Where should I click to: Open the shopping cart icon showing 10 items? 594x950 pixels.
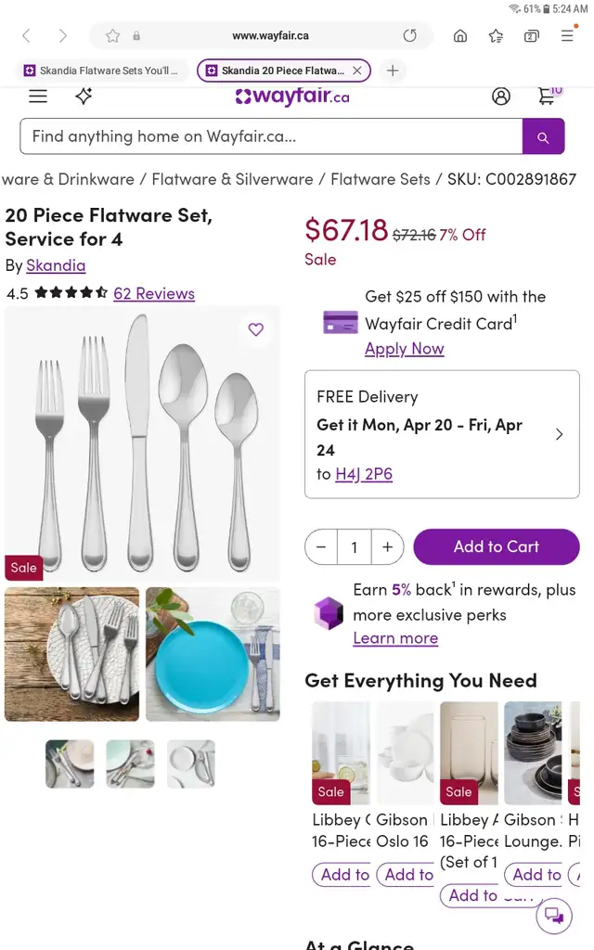coord(549,96)
